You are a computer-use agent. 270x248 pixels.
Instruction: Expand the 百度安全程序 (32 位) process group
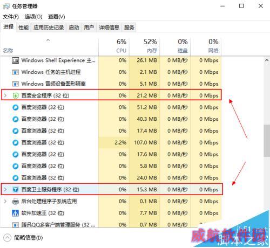(5, 95)
